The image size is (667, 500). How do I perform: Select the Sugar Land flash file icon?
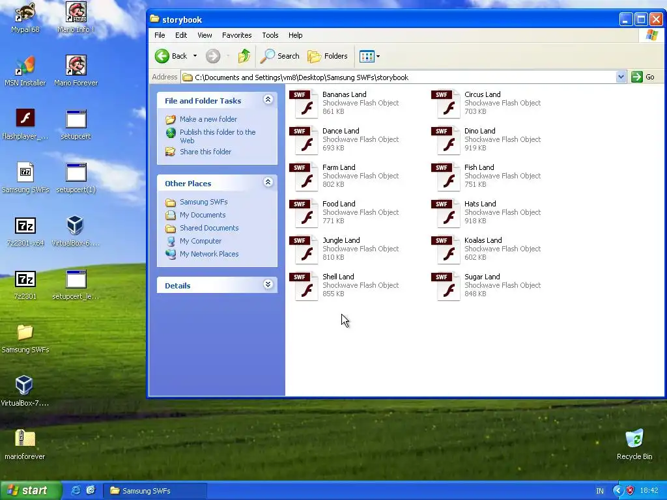(x=446, y=286)
